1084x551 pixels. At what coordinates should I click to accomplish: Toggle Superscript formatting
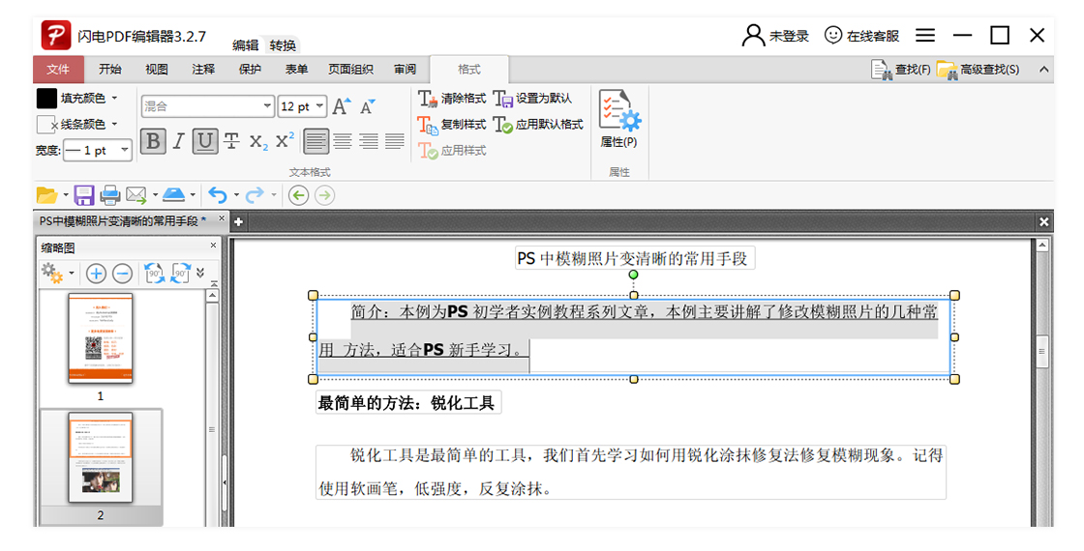click(285, 141)
